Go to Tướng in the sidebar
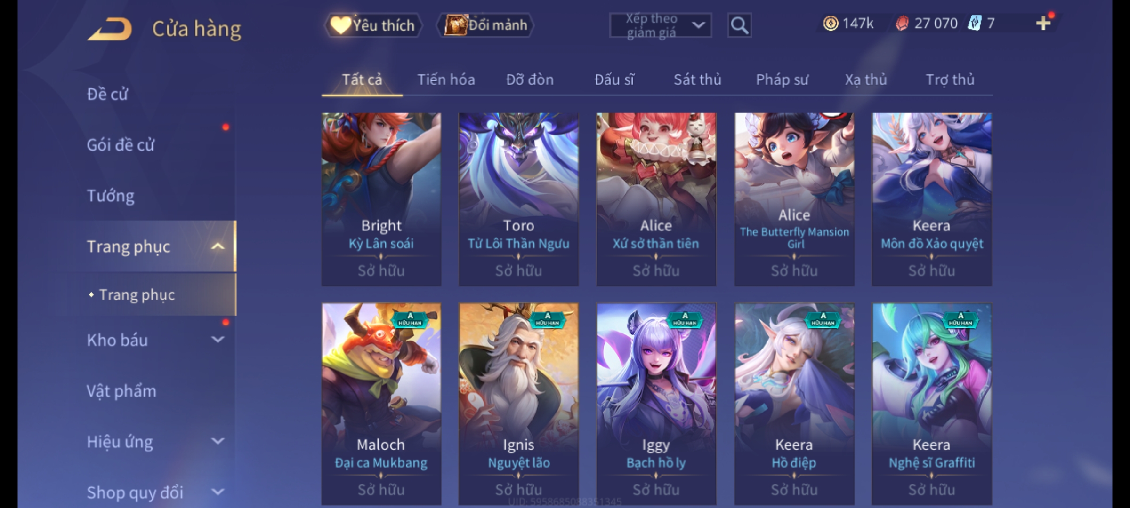The width and height of the screenshot is (1130, 508). point(111,196)
